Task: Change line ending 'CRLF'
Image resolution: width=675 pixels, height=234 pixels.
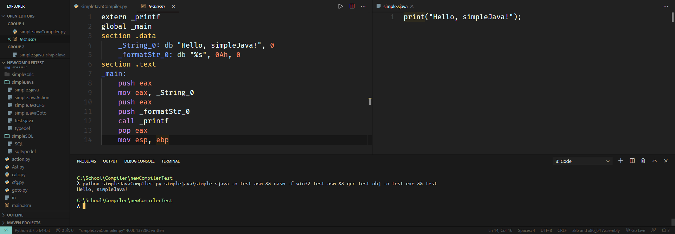Action: point(562,230)
